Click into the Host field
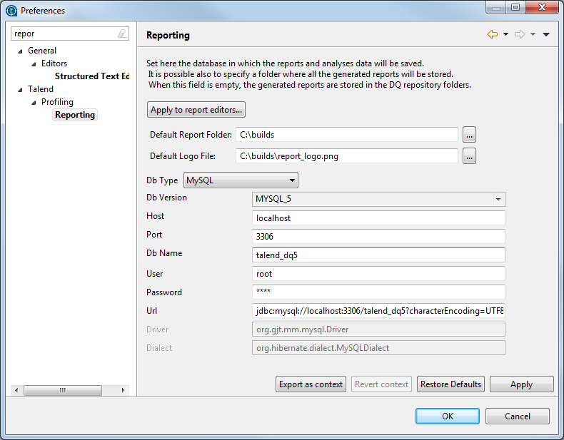The image size is (564, 440). pos(378,218)
